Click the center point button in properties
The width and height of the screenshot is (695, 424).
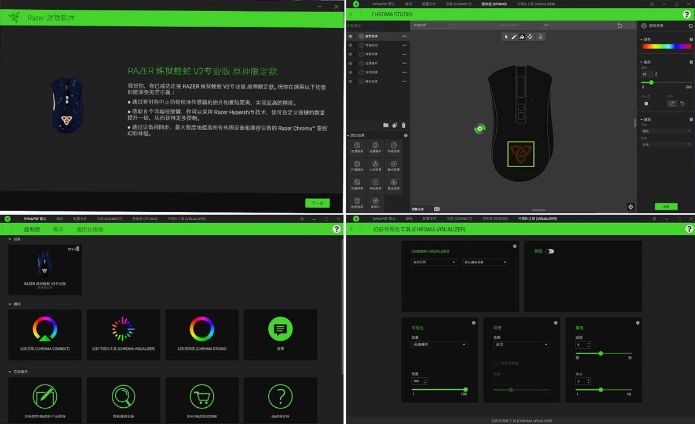pyautogui.click(x=646, y=104)
